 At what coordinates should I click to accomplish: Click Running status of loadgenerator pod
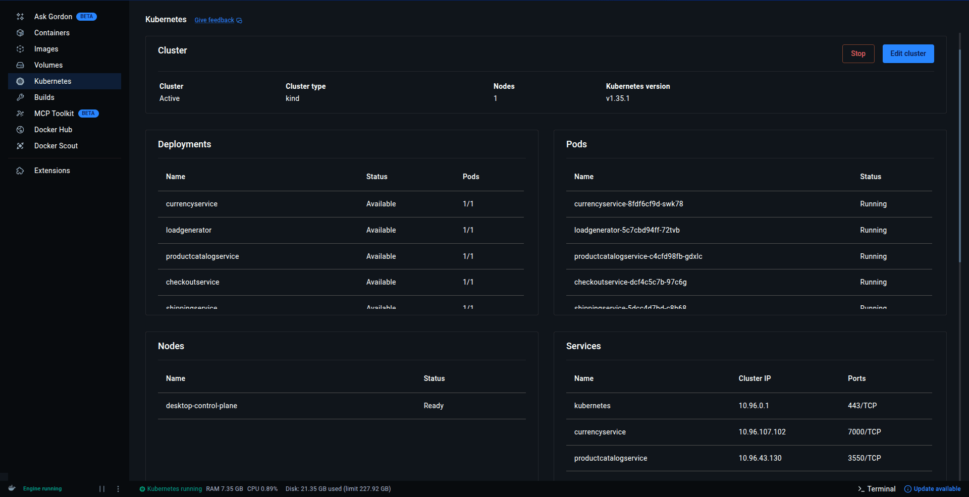coord(873,230)
